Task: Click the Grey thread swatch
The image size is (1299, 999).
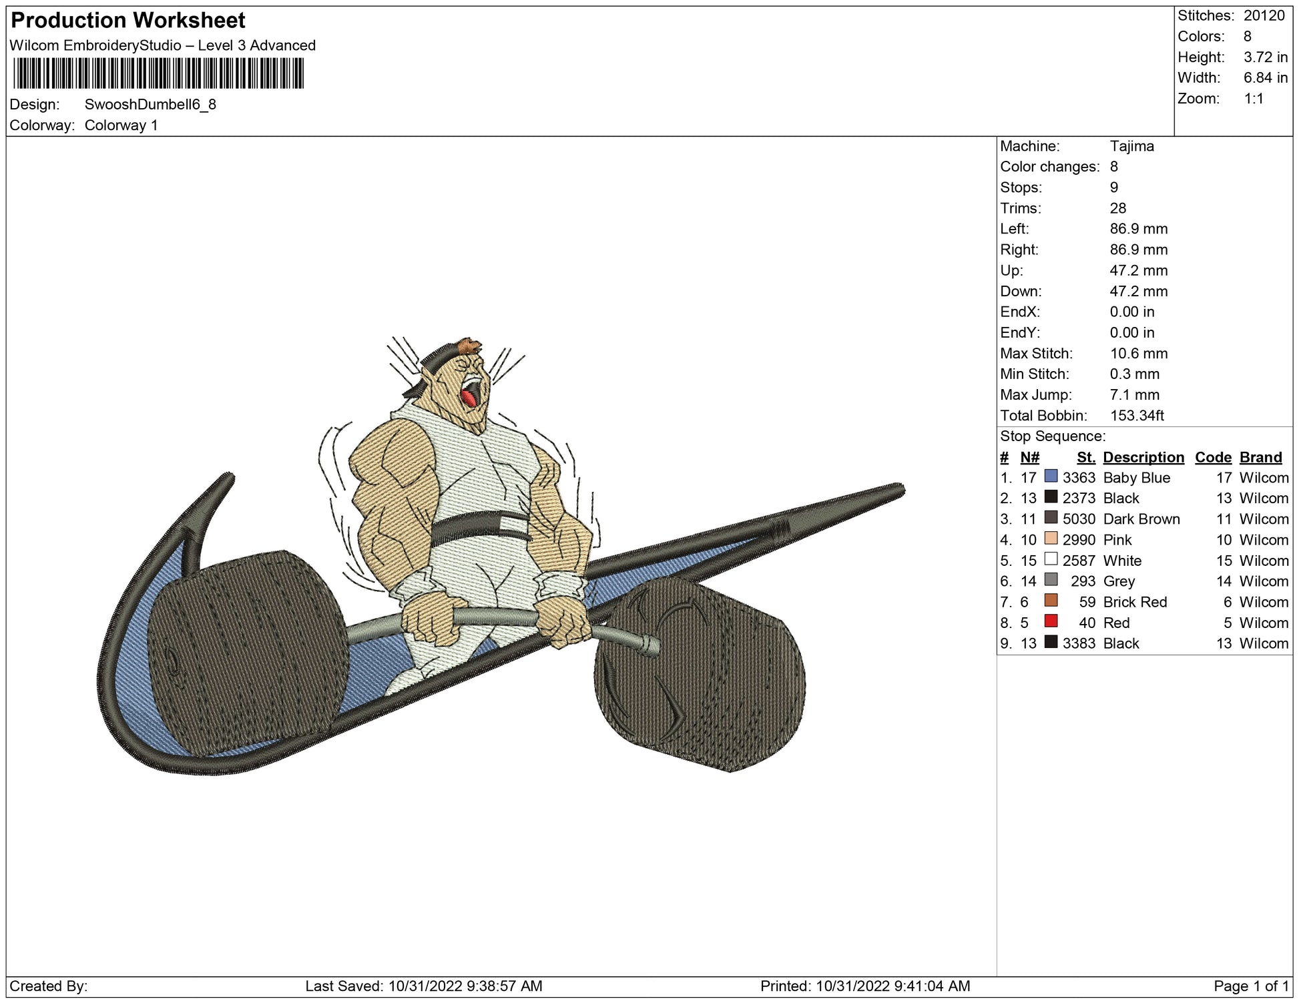Action: 1051,580
